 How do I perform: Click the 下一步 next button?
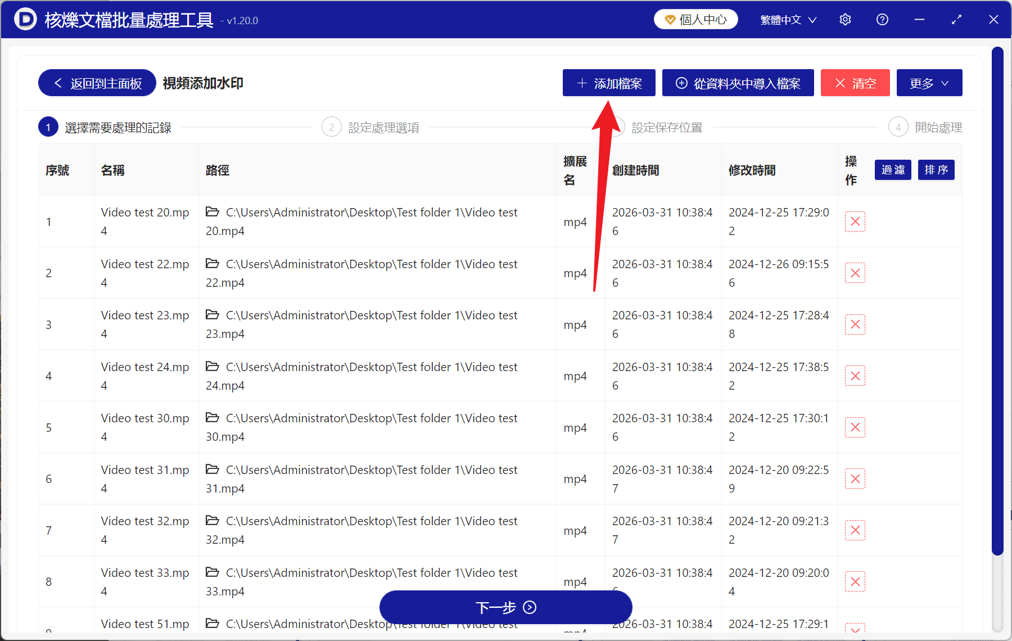coord(505,607)
